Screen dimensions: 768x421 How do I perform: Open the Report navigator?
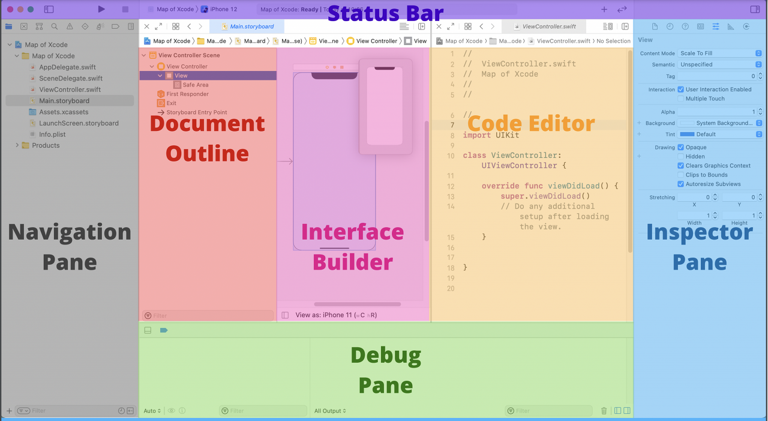tap(131, 26)
